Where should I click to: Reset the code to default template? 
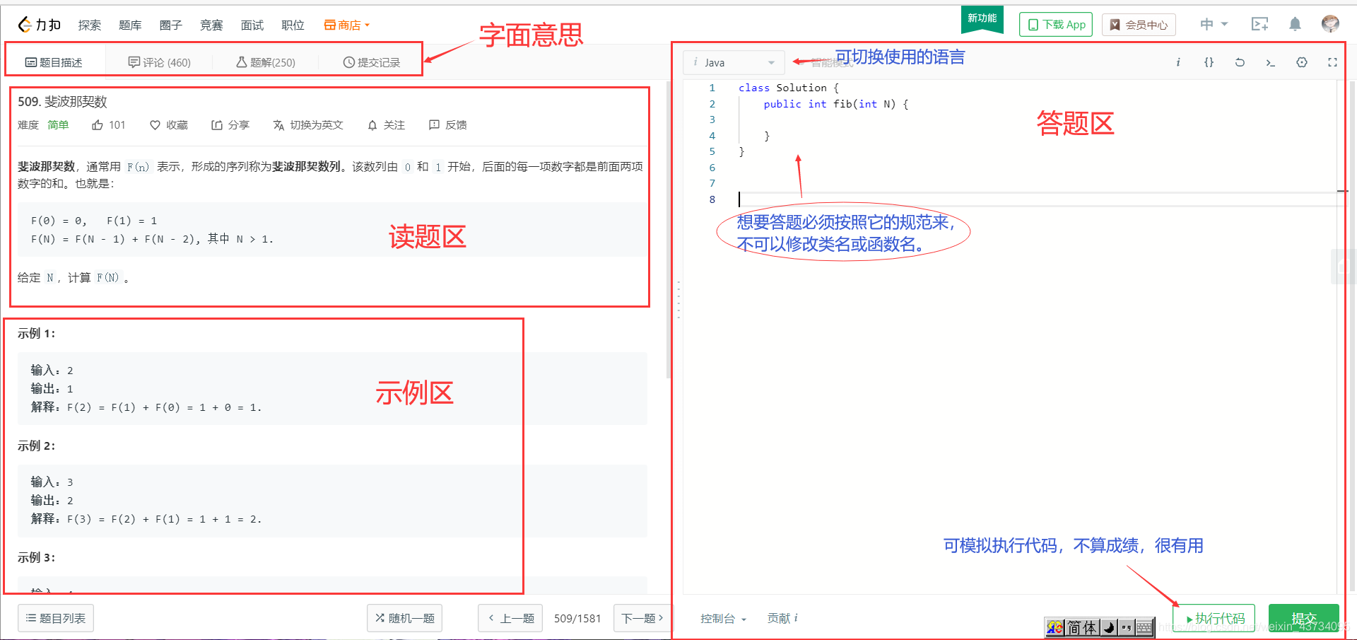click(x=1240, y=62)
